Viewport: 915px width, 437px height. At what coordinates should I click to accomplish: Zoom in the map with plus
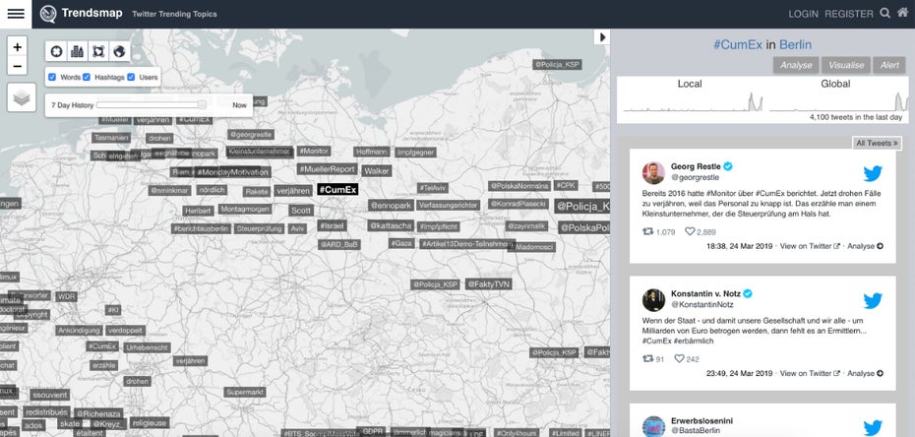pos(17,46)
